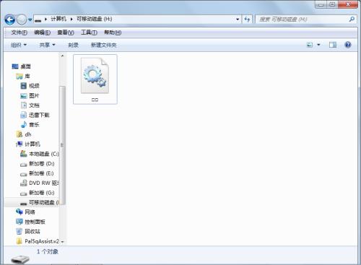Open the 共享 dropdown
The width and height of the screenshot is (361, 265).
(x=48, y=45)
